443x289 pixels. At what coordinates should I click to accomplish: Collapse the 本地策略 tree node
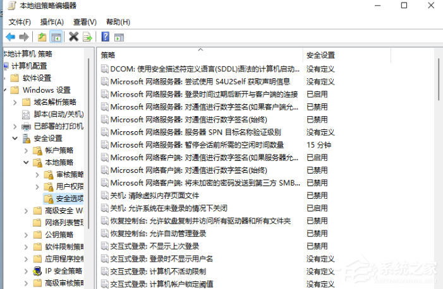tap(25, 162)
